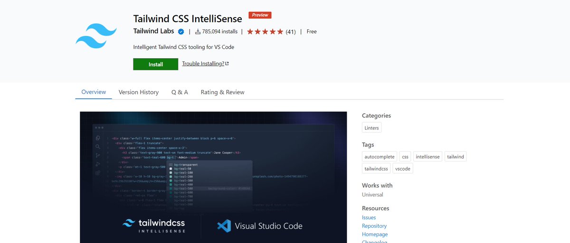
Task: Click the intellisense tag
Action: click(427, 156)
